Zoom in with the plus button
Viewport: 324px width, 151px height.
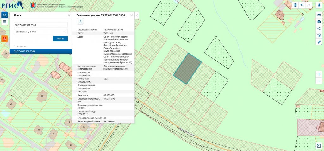[x=319, y=74]
